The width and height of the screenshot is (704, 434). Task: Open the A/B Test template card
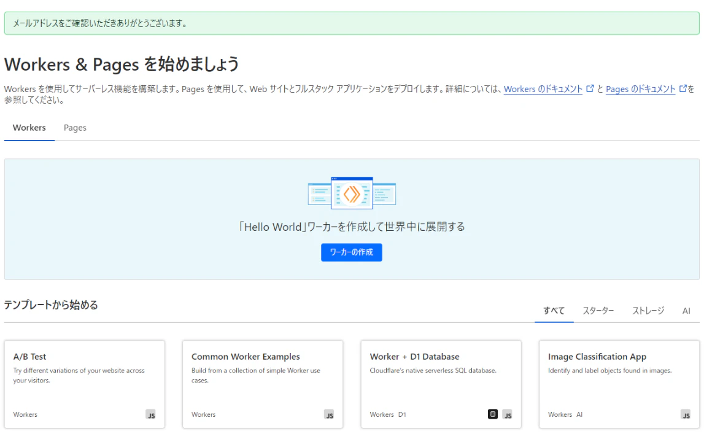(85, 384)
